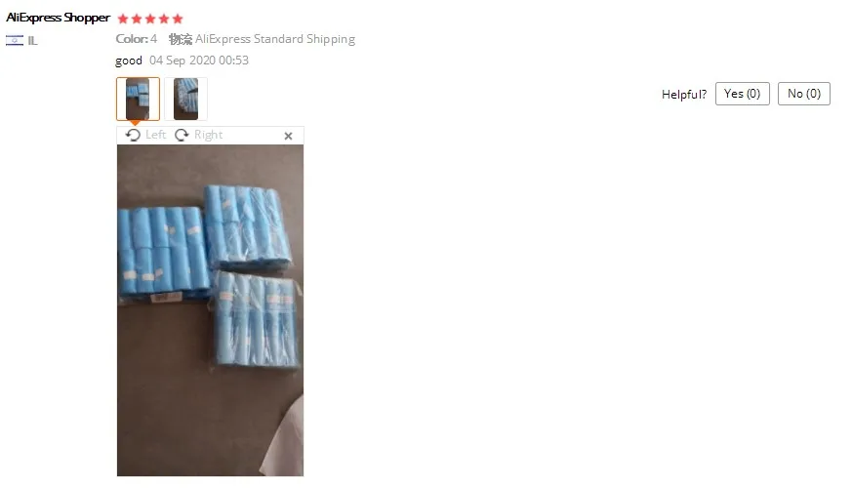This screenshot has width=852, height=488.
Task: Click the rotate left arrow icon
Action: [x=133, y=135]
